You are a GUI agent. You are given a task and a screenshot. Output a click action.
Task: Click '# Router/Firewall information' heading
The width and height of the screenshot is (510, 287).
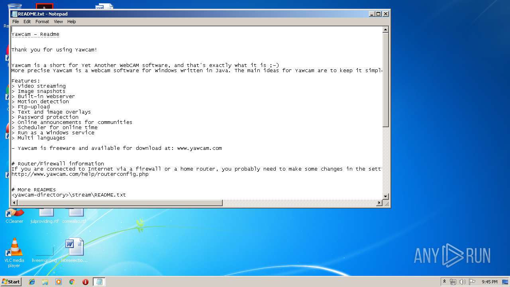58,164
